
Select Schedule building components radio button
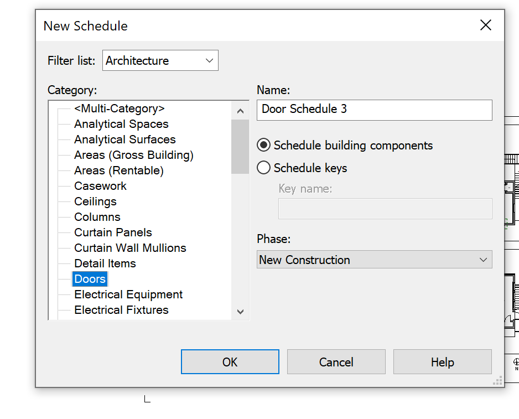(264, 146)
